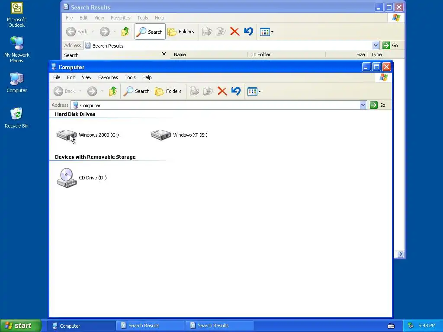The image size is (443, 332).
Task: Click the Start button
Action: coord(21,326)
